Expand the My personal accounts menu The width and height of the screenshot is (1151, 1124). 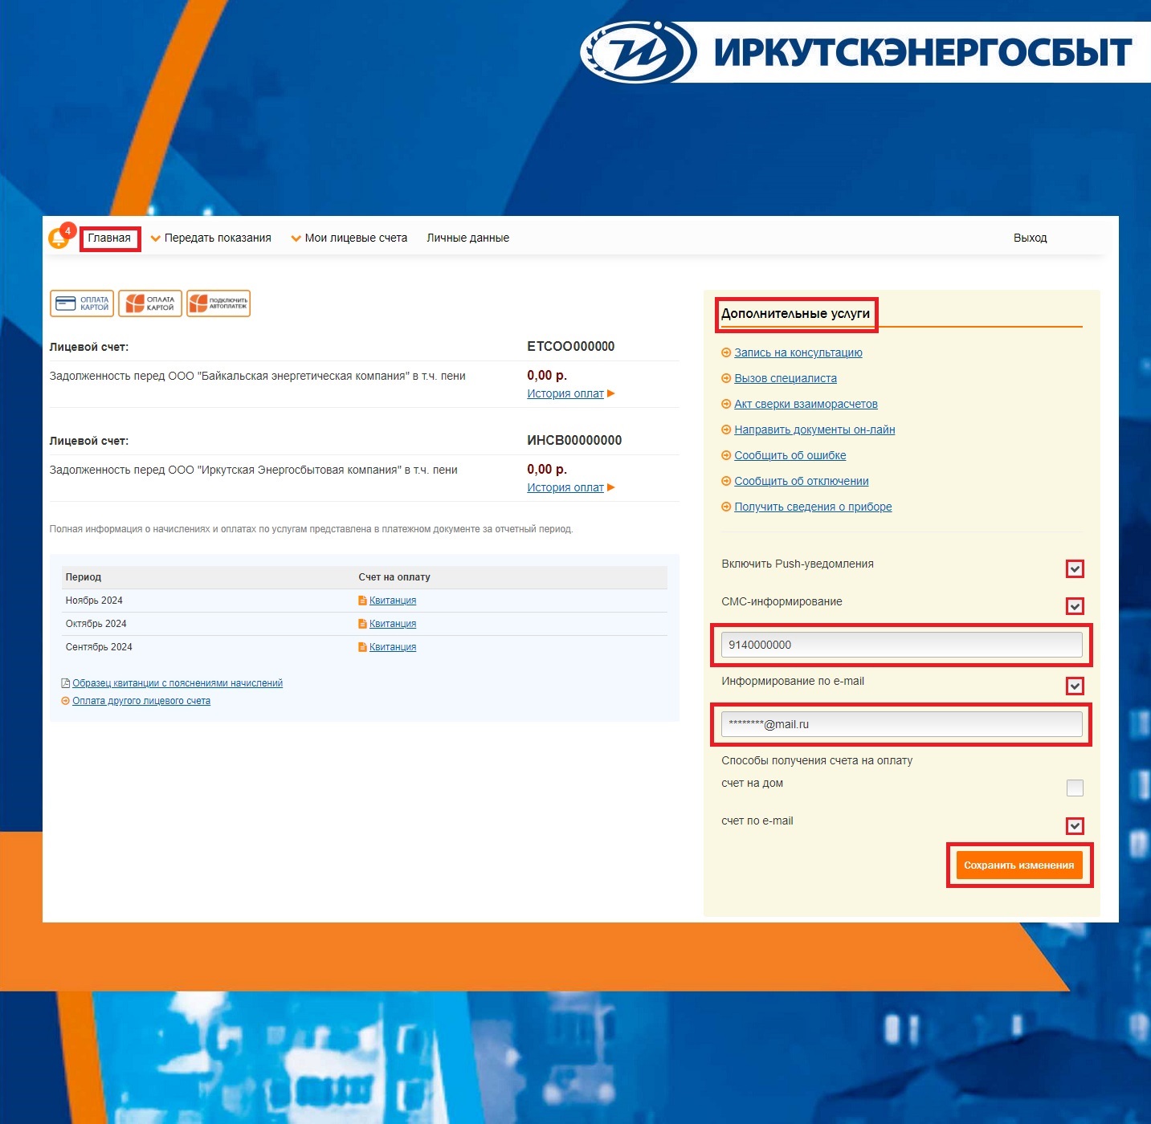(x=349, y=238)
